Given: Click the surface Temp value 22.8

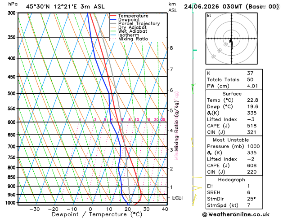Looking at the screenshot, I should pos(252,100).
